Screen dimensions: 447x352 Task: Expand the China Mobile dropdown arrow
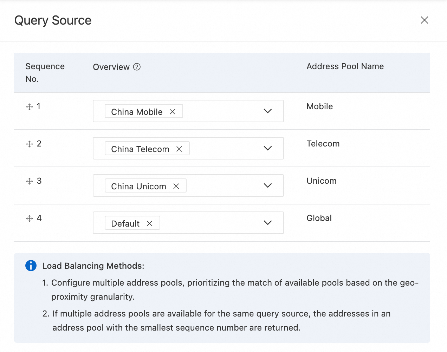pos(268,111)
